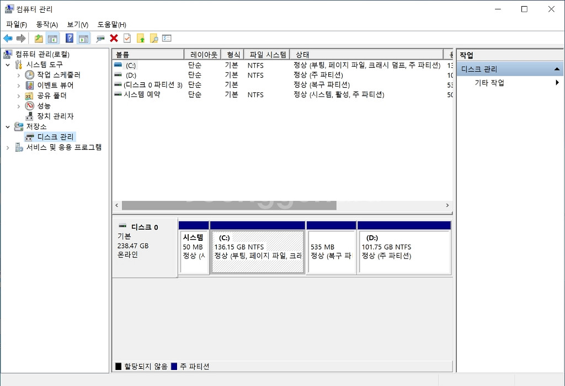Click the 작업 스케줄러 clock icon
Viewport: 565px width, 386px height.
pos(30,75)
